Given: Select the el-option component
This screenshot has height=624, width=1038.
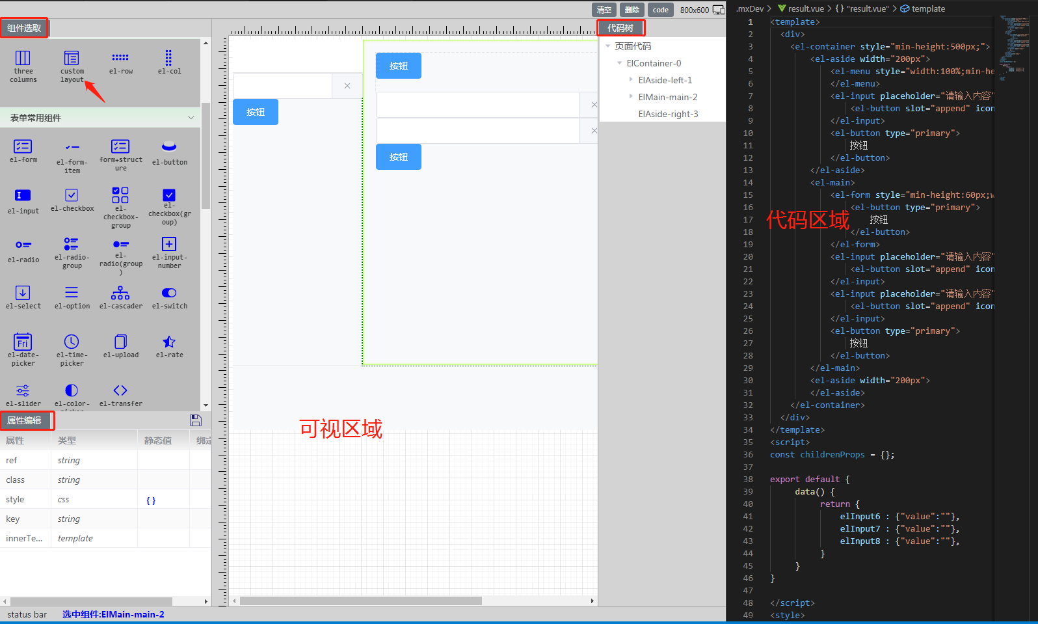Looking at the screenshot, I should click(x=72, y=297).
